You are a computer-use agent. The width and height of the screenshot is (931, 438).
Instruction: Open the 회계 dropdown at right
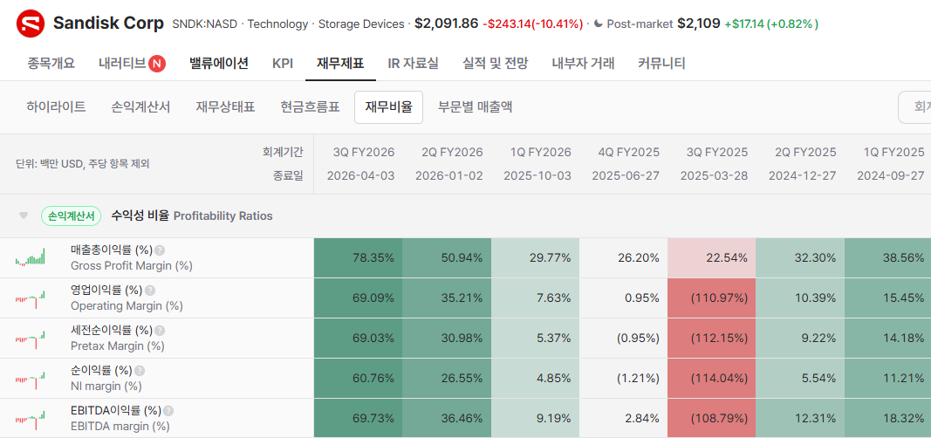pyautogui.click(x=914, y=106)
